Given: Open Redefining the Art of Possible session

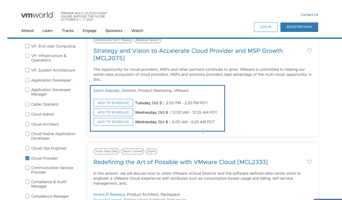Looking at the screenshot, I should pos(180,162).
